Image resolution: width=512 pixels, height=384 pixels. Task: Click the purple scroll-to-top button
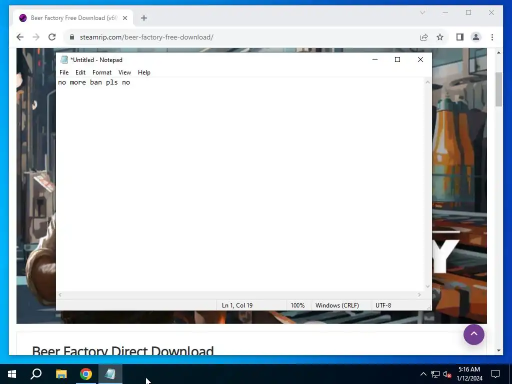tap(474, 334)
